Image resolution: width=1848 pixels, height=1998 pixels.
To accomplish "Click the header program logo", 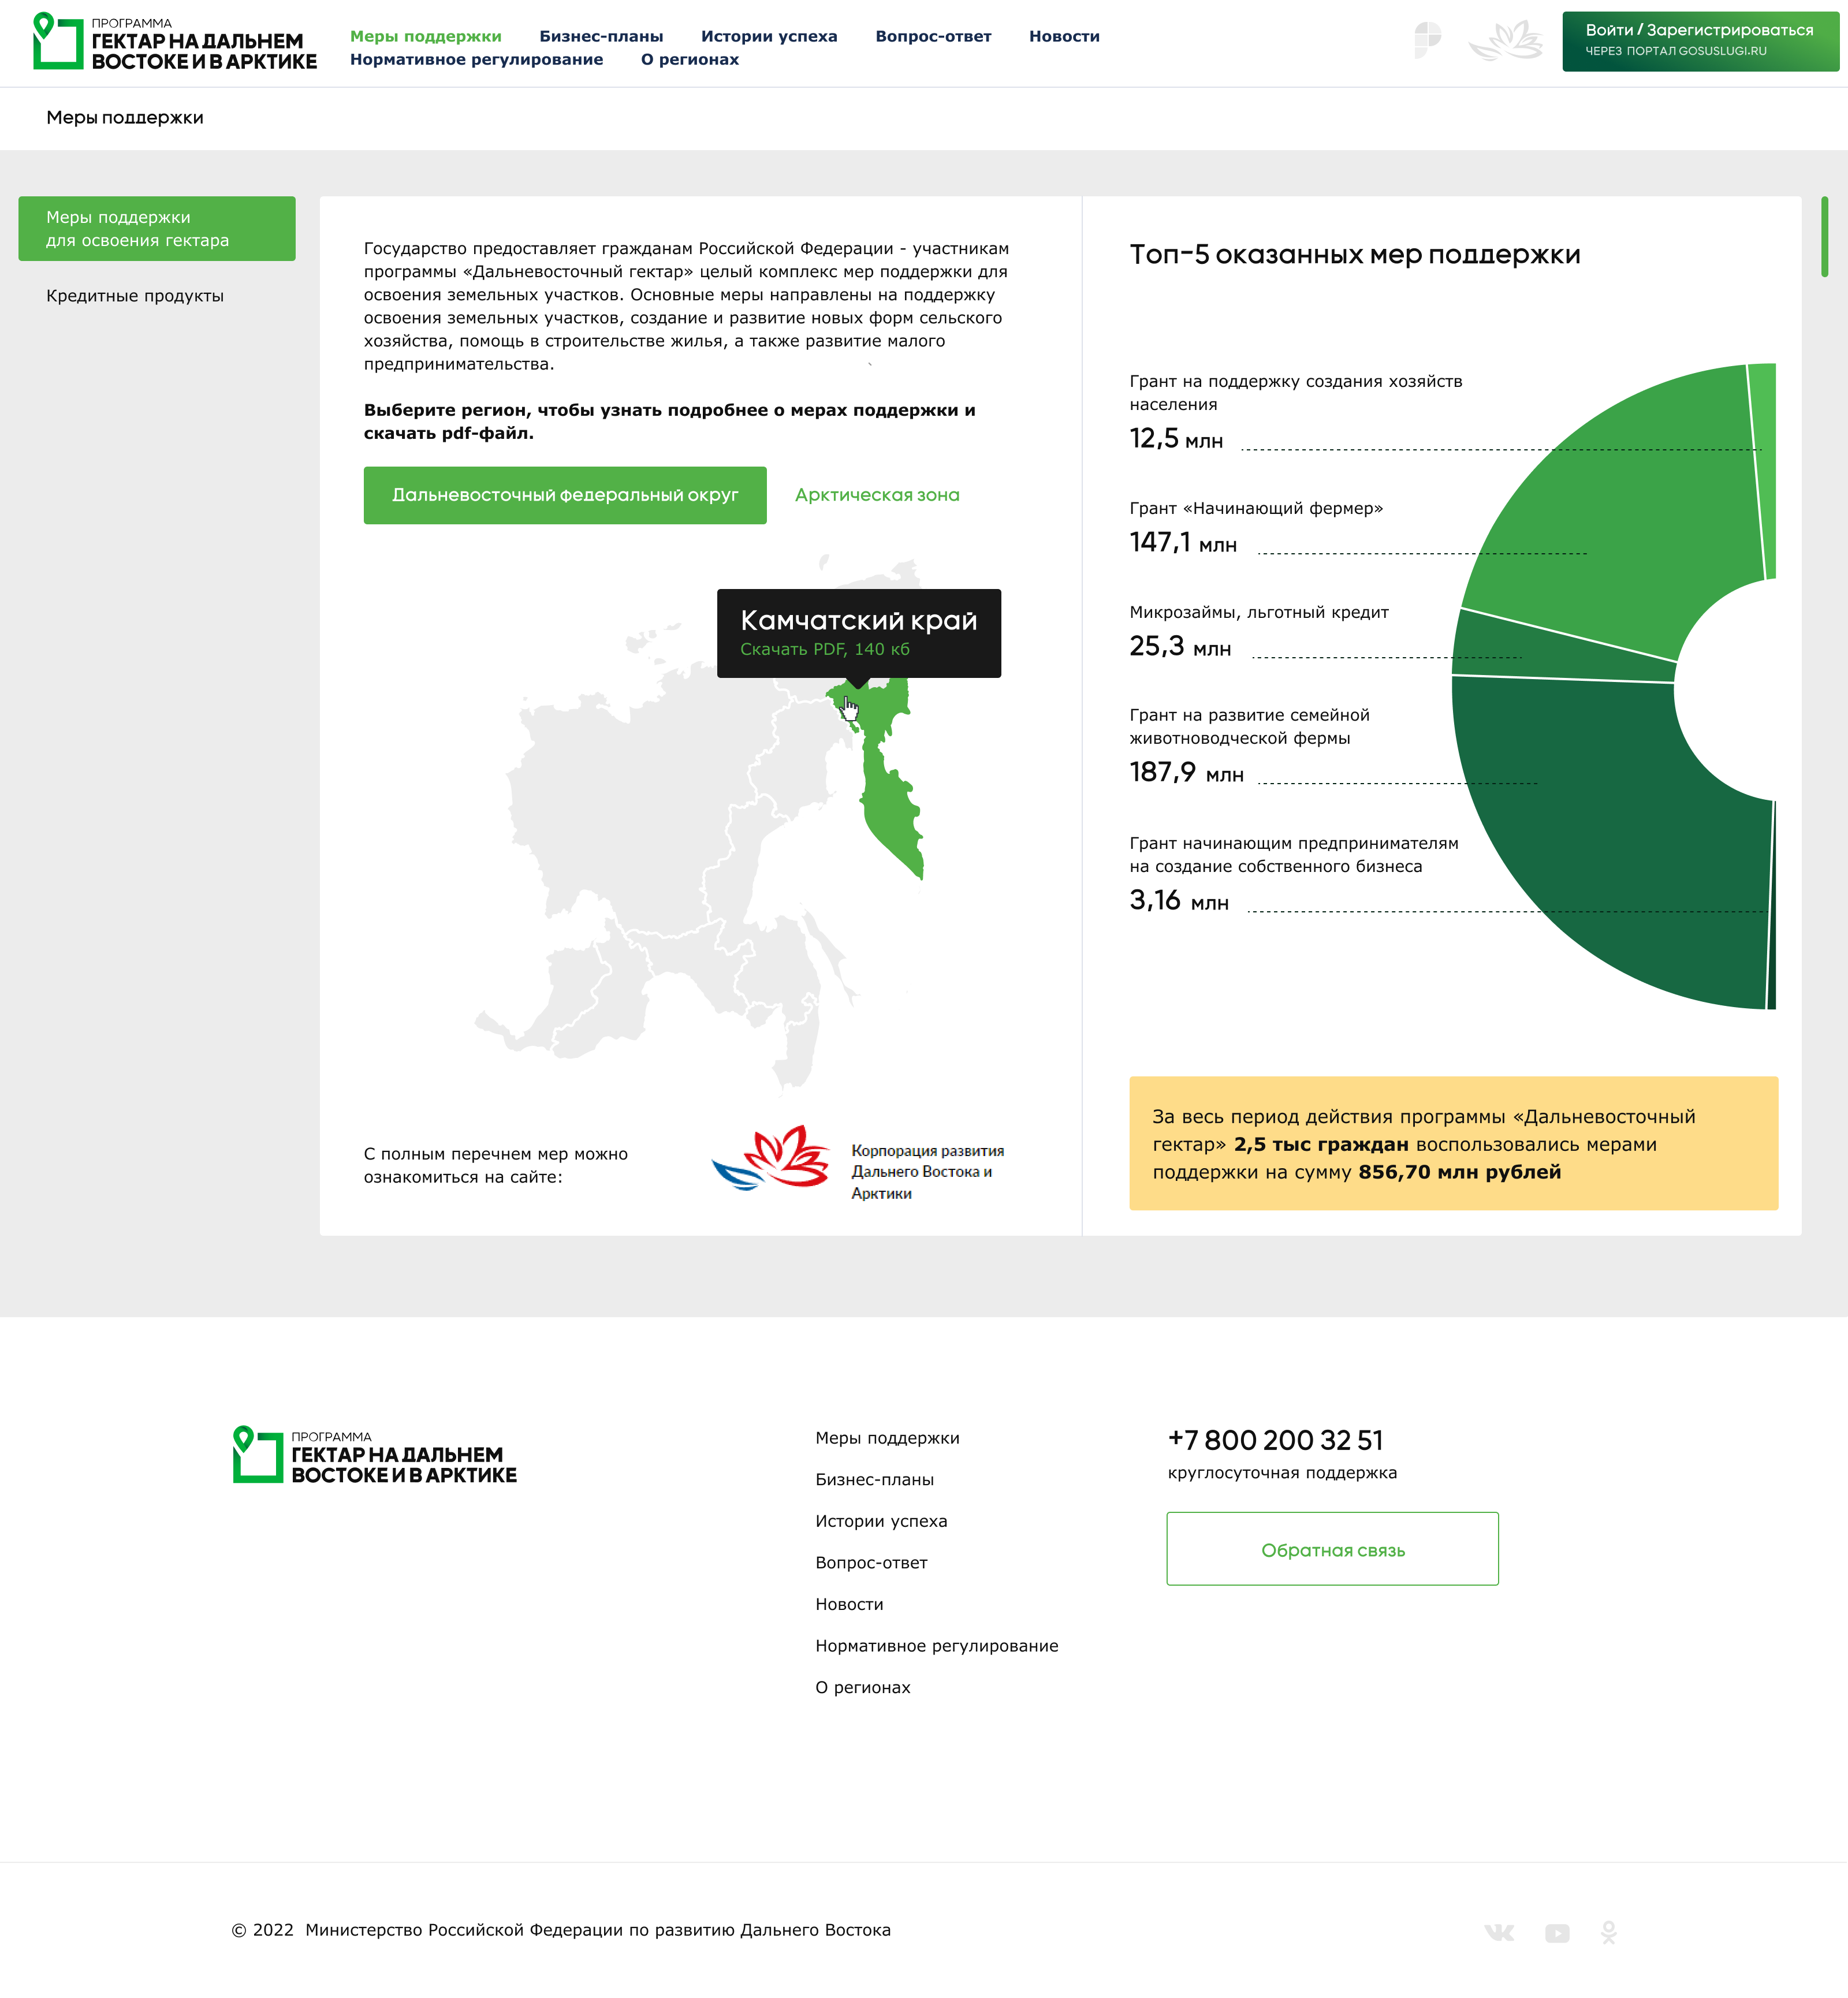I will (175, 41).
